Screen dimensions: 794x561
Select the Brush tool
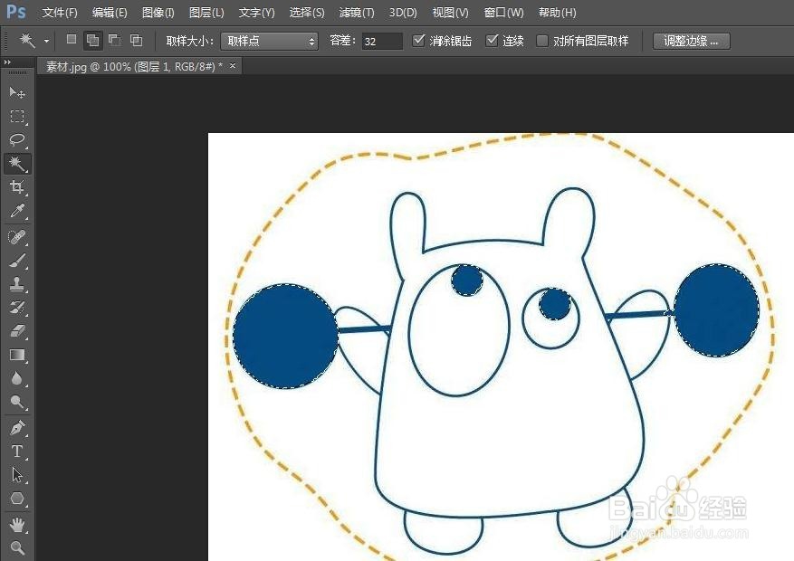pyautogui.click(x=16, y=261)
